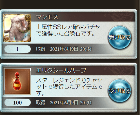Claim the マンモス summon stone with 受け取る
This screenshot has width=140, height=115.
[119, 37]
